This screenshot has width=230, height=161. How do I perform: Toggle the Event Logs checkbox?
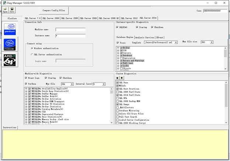coord(26,78)
